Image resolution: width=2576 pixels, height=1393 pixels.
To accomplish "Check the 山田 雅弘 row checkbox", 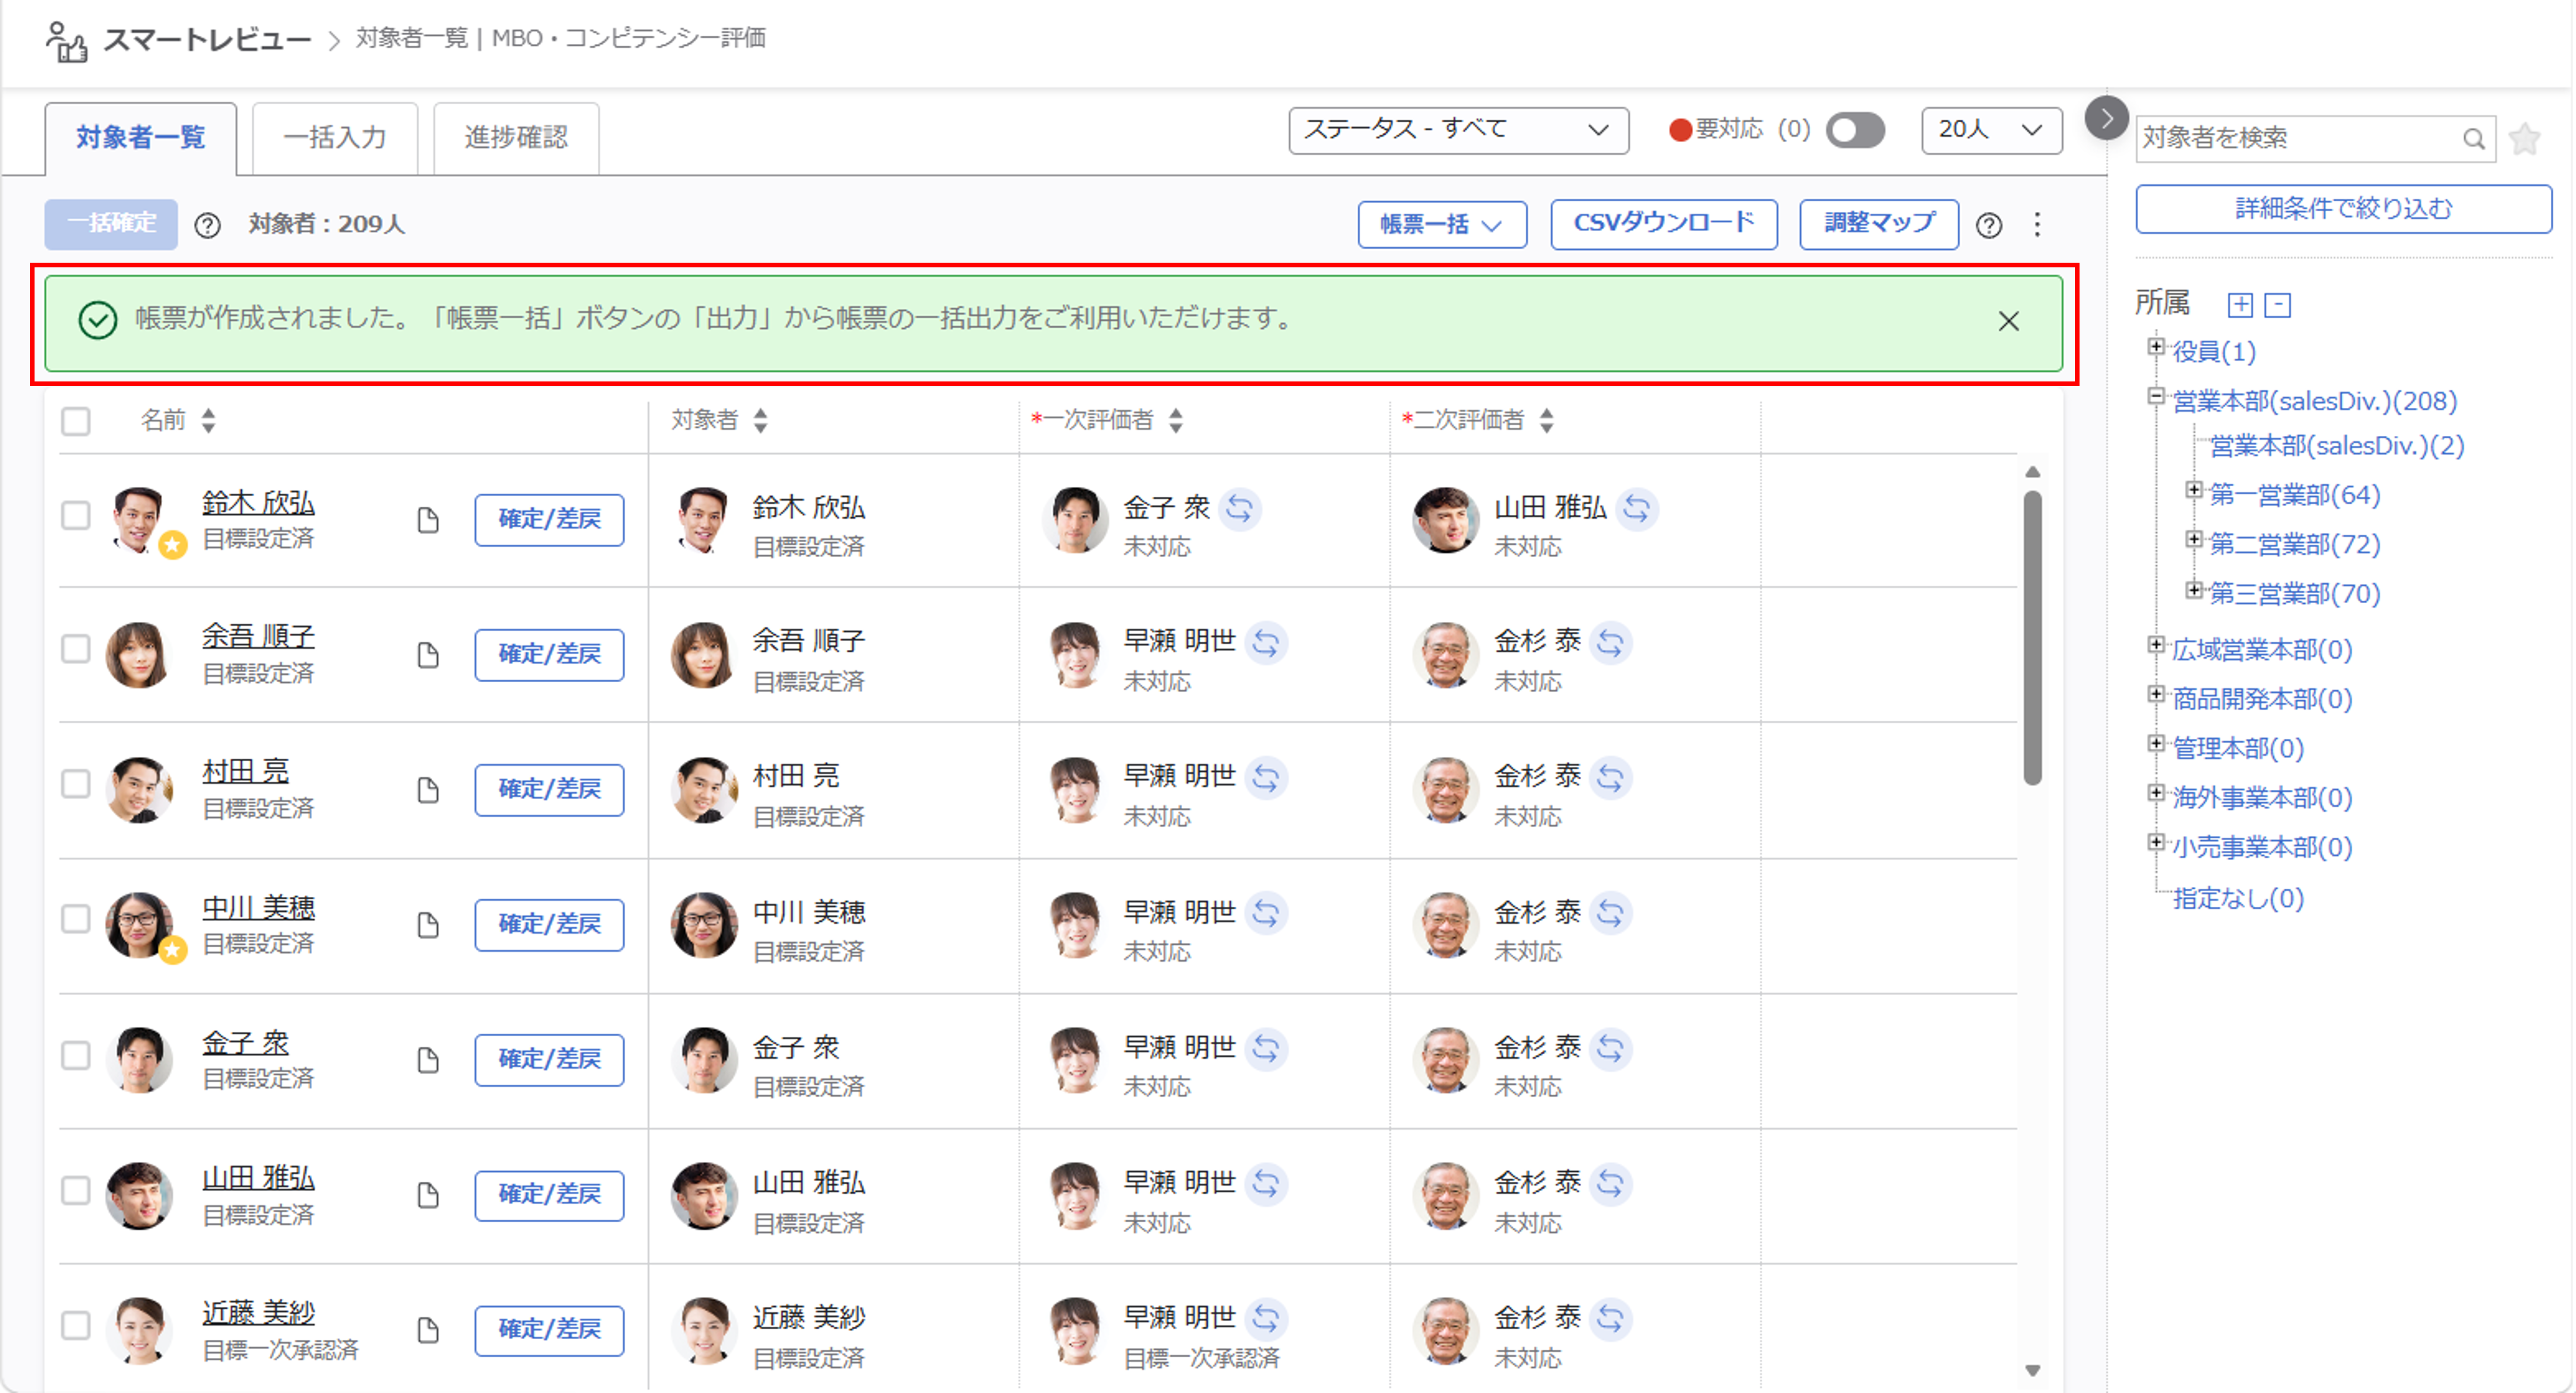I will tap(76, 1190).
